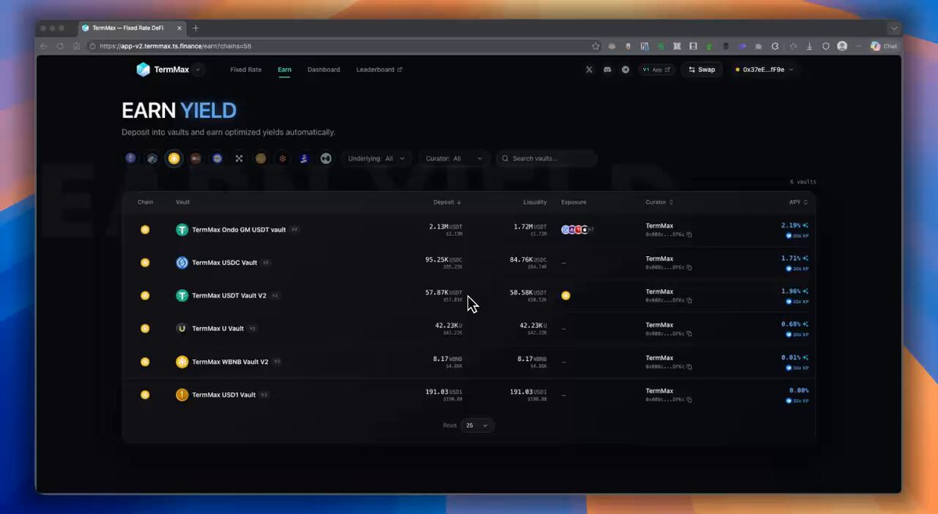This screenshot has width=938, height=514.
Task: Select the Arbitrum chain filter icon
Action: click(152, 159)
